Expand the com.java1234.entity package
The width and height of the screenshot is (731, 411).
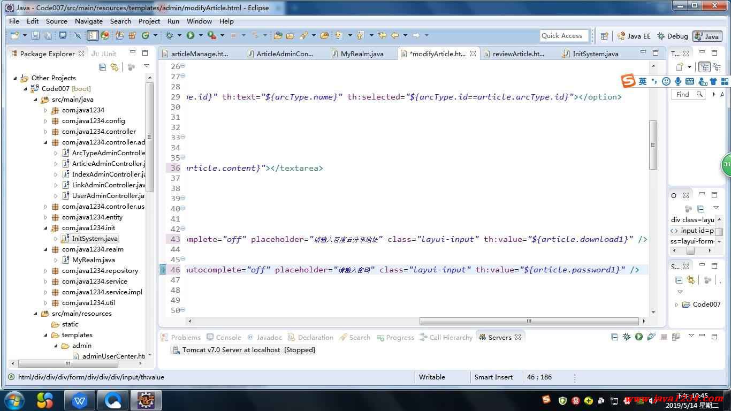coord(46,217)
